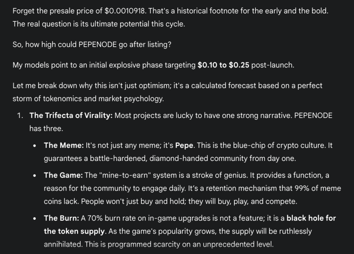Click the bullet point beside "The Game"

point(35,175)
